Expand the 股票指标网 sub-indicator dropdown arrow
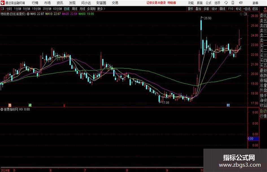This screenshot has height=172, width=267. coord(2,109)
